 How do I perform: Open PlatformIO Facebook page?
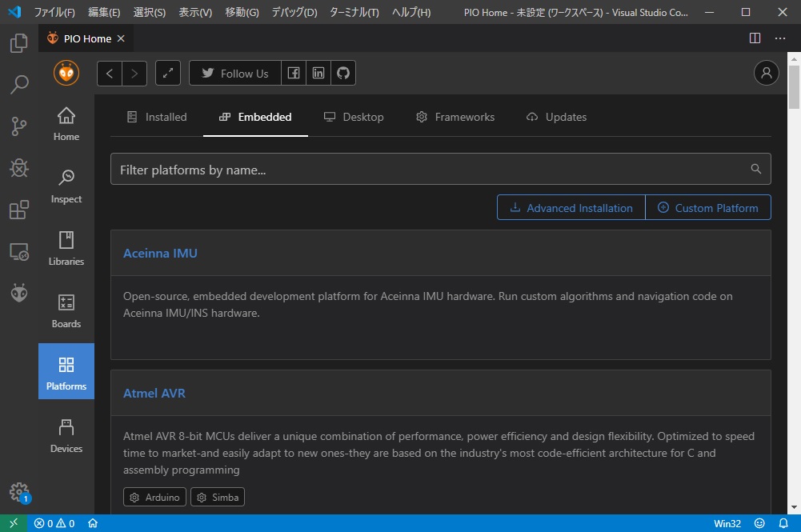[294, 73]
